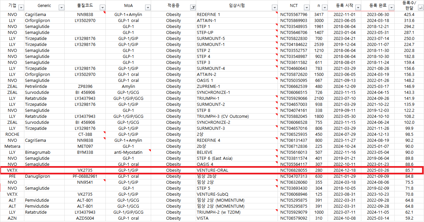Open the 임상시험 column filter dropdown

coord(275,8)
